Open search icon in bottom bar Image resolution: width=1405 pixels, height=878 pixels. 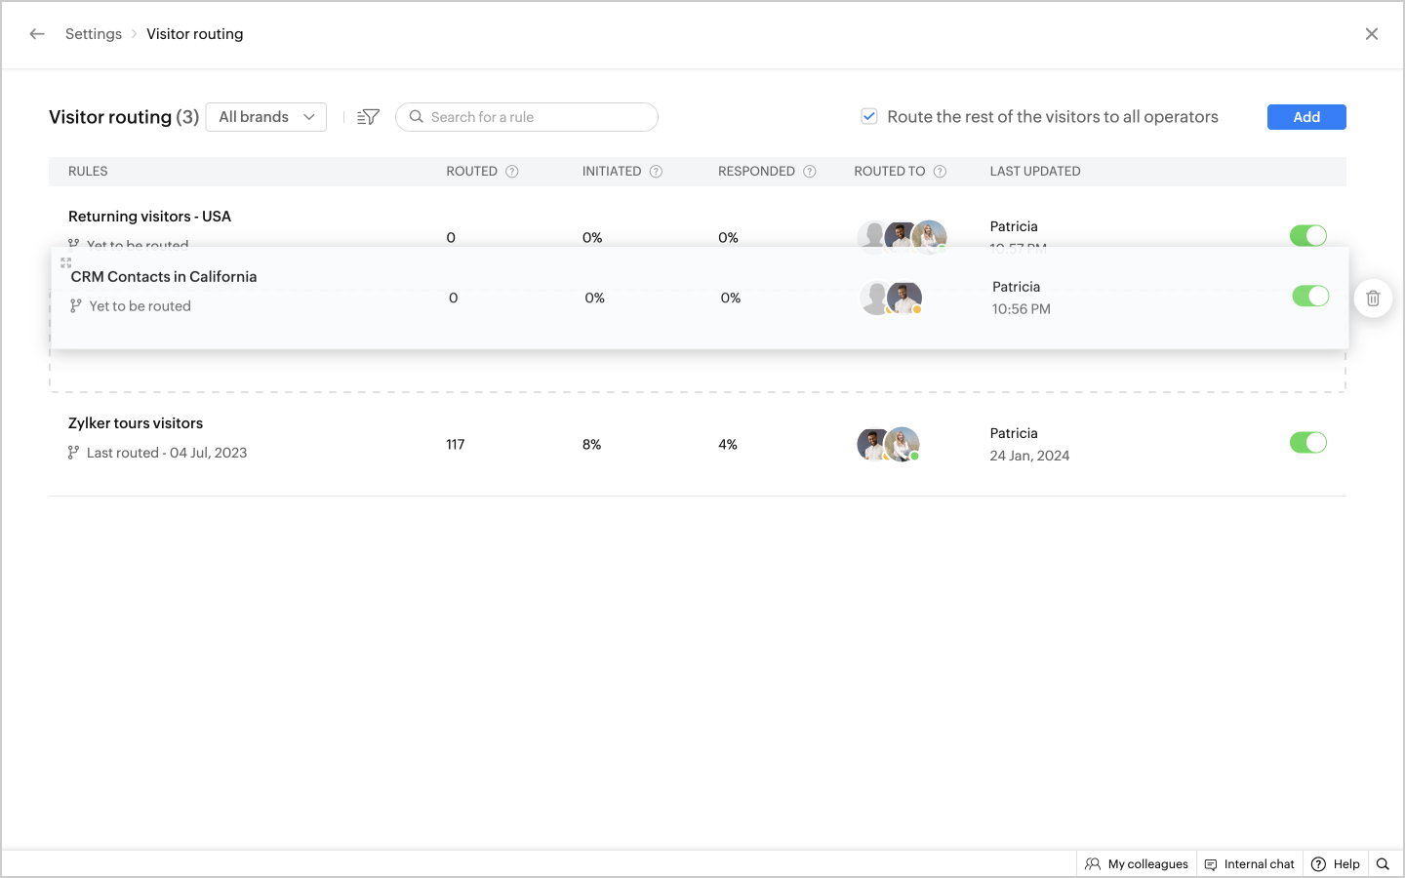(x=1383, y=864)
